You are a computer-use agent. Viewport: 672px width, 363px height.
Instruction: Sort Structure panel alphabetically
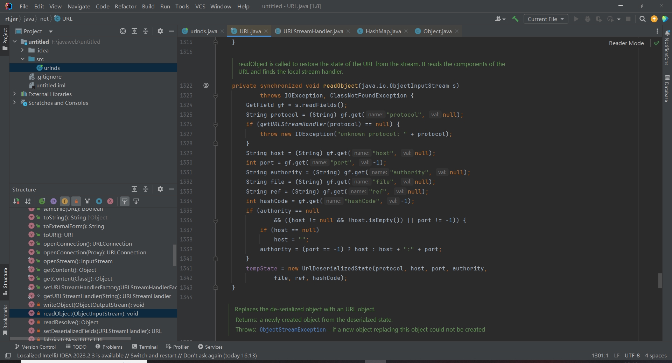28,201
